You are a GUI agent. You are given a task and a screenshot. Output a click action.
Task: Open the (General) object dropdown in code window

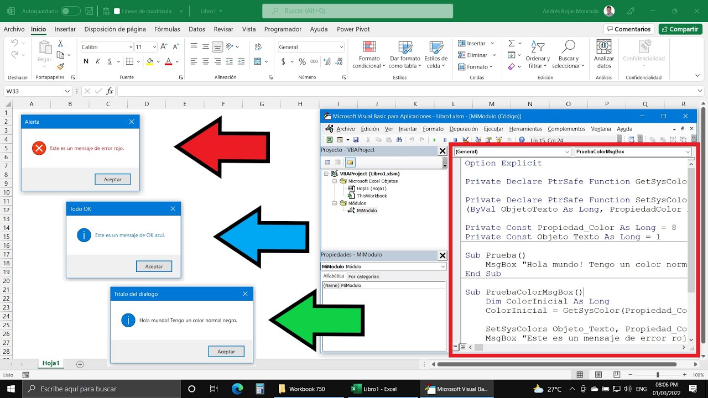(567, 151)
